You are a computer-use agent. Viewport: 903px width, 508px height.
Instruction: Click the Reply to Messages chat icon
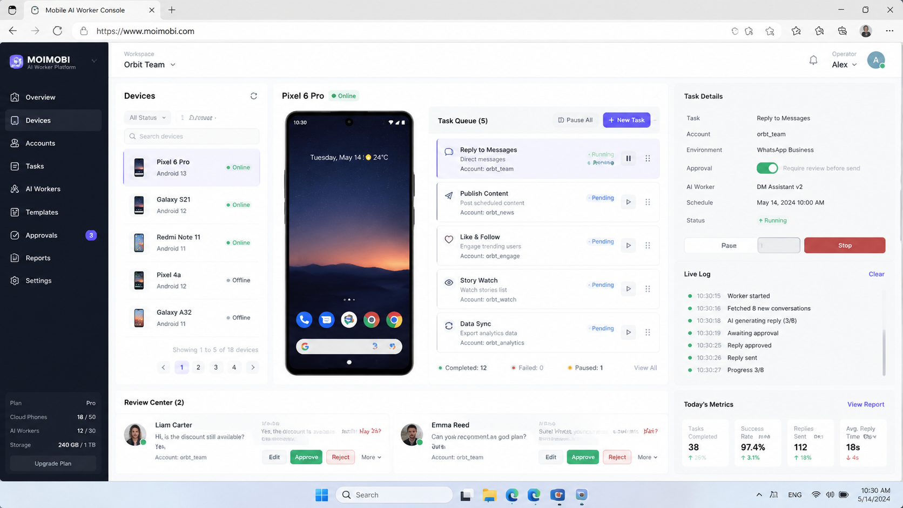pos(449,152)
